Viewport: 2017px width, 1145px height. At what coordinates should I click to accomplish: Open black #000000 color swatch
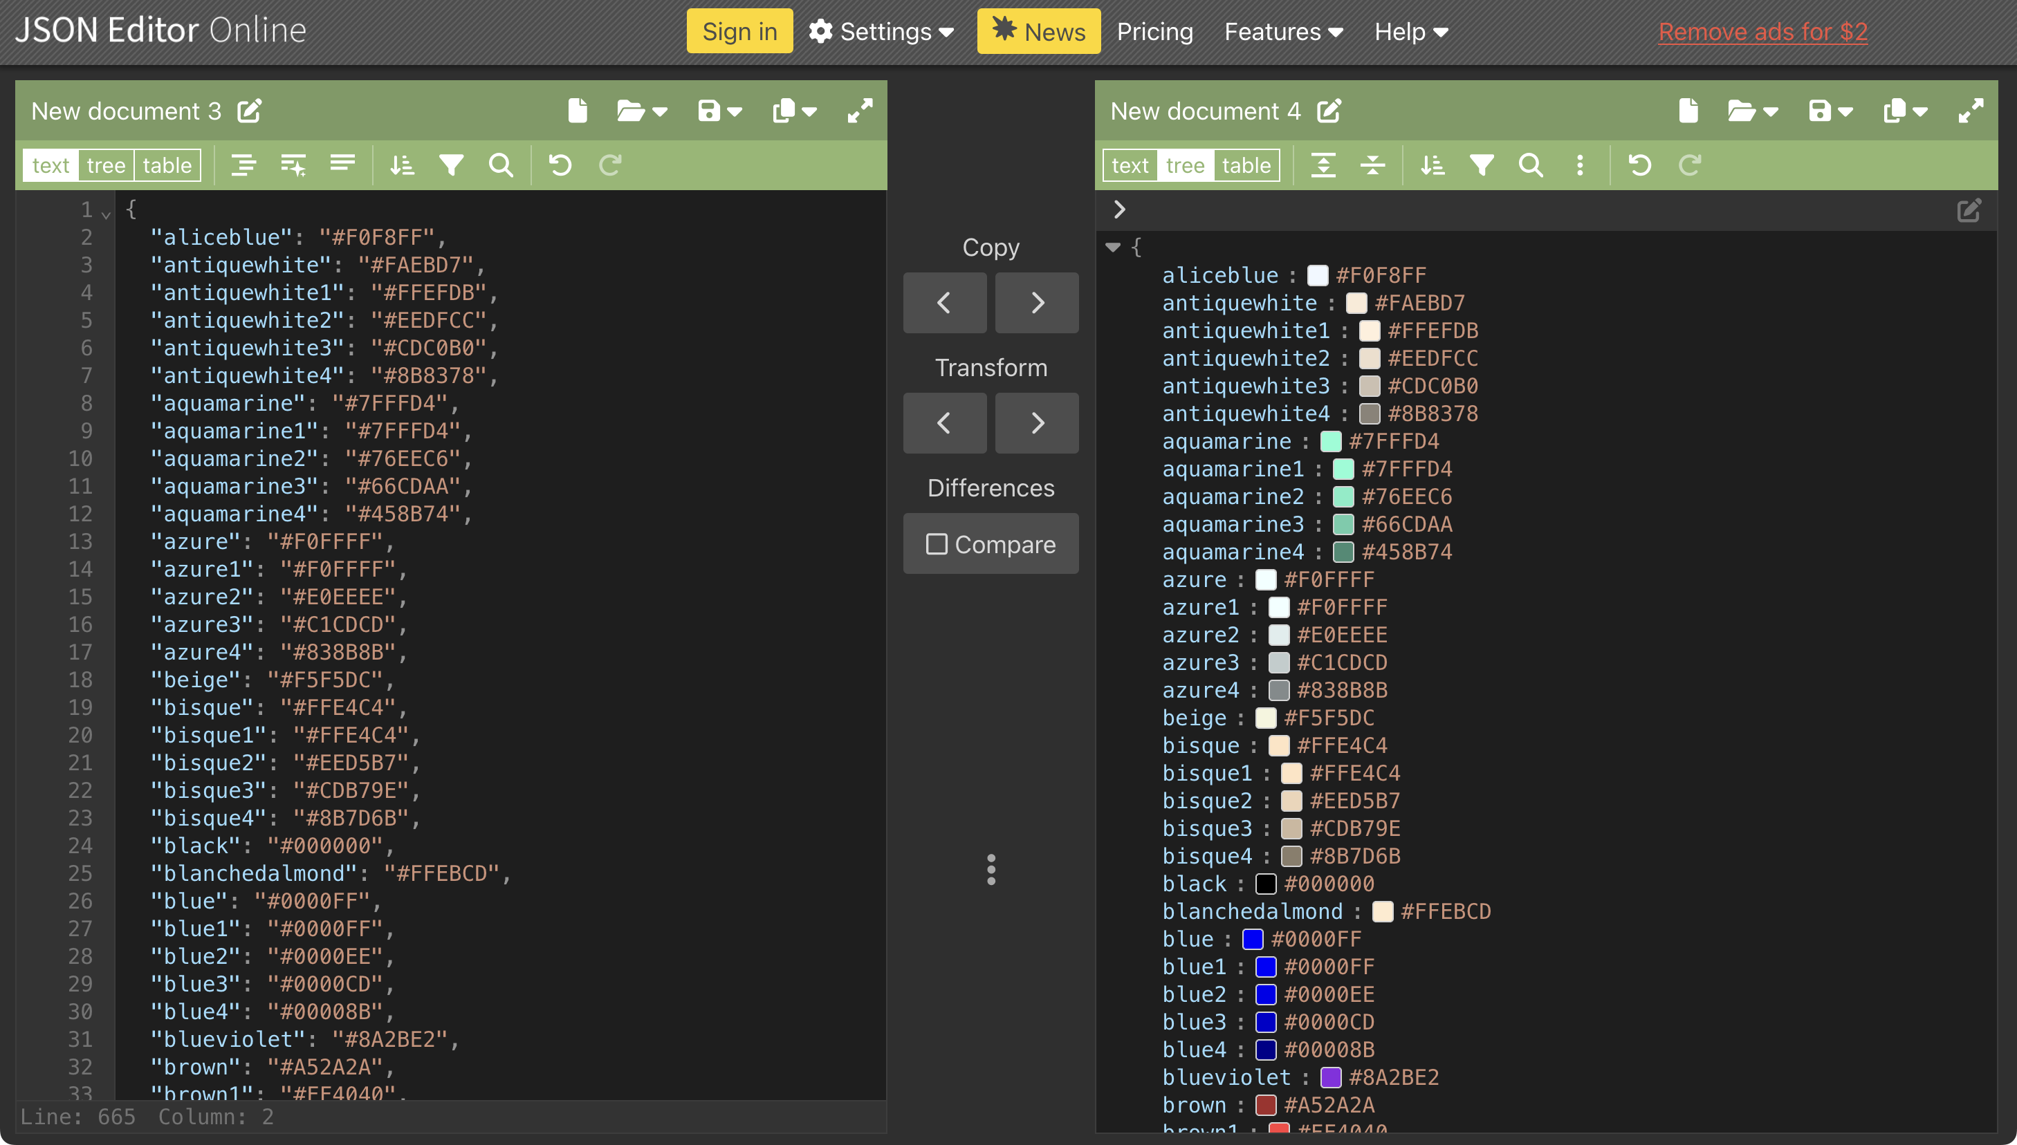(x=1266, y=884)
